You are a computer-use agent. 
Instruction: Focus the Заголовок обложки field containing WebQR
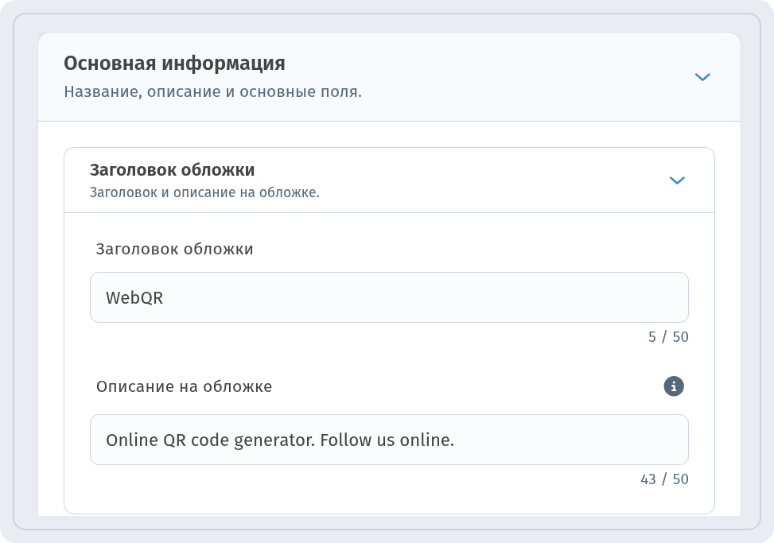click(389, 297)
